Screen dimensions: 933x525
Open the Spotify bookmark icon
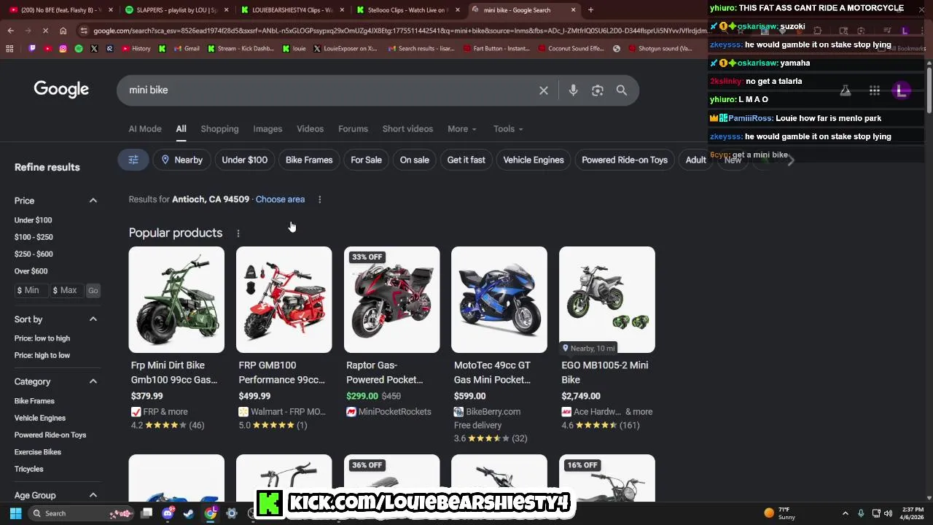(79, 49)
